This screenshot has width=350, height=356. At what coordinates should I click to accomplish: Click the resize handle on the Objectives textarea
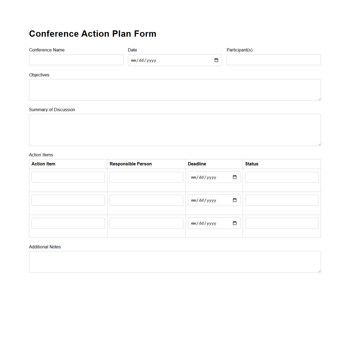[x=319, y=99]
